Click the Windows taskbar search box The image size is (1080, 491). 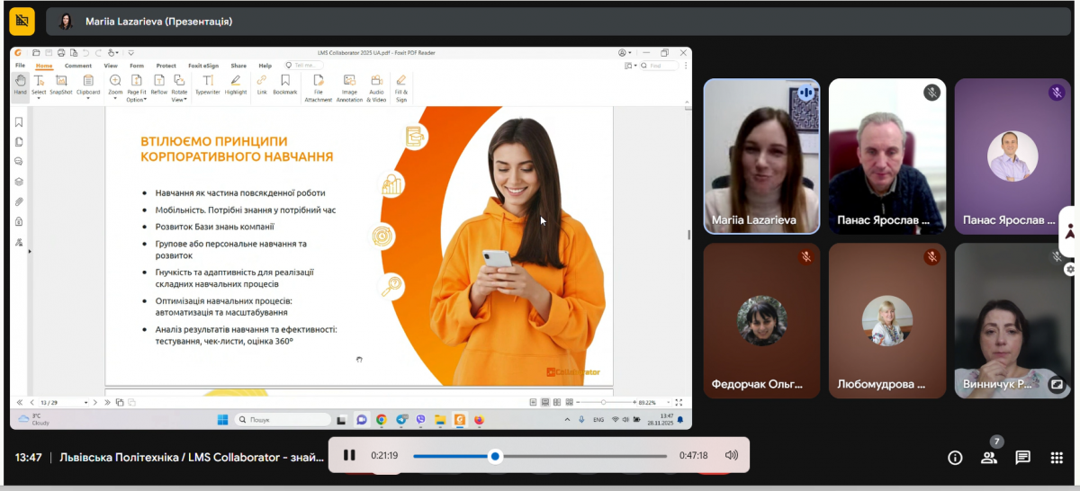pos(283,420)
